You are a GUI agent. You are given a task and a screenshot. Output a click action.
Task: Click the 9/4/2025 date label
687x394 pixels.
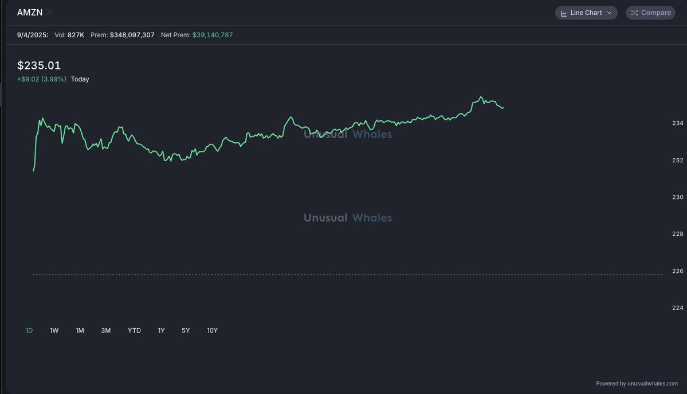click(33, 35)
